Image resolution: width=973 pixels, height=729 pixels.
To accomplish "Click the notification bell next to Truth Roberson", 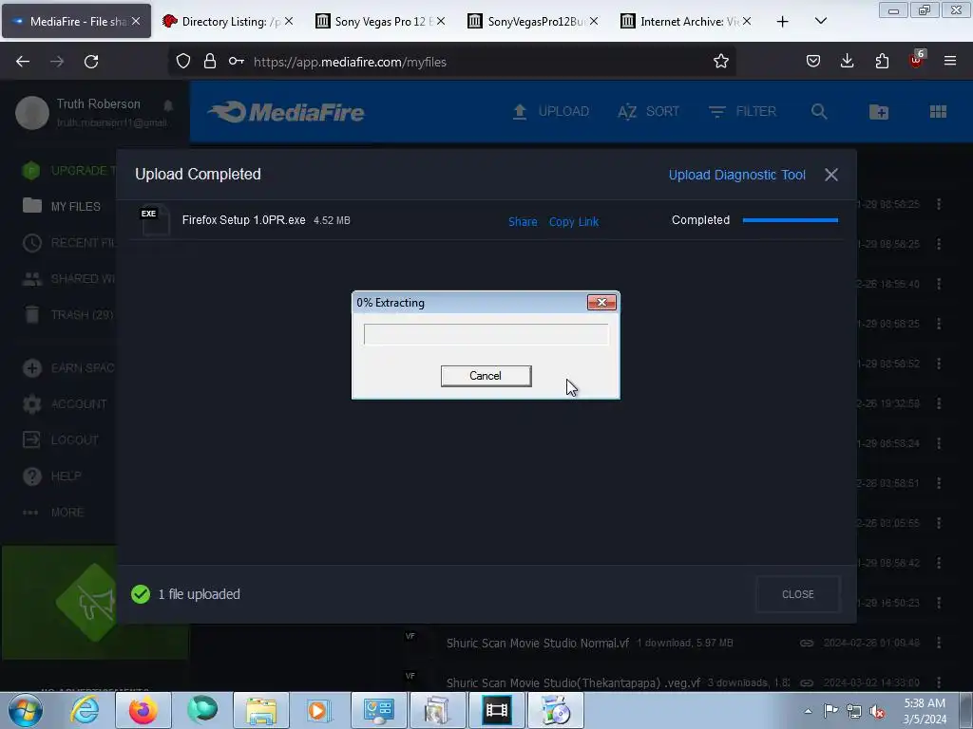I will tap(168, 104).
